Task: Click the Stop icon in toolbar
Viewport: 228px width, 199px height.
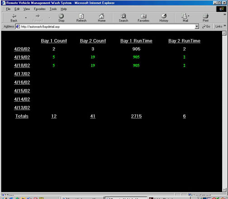Action: coord(61,16)
